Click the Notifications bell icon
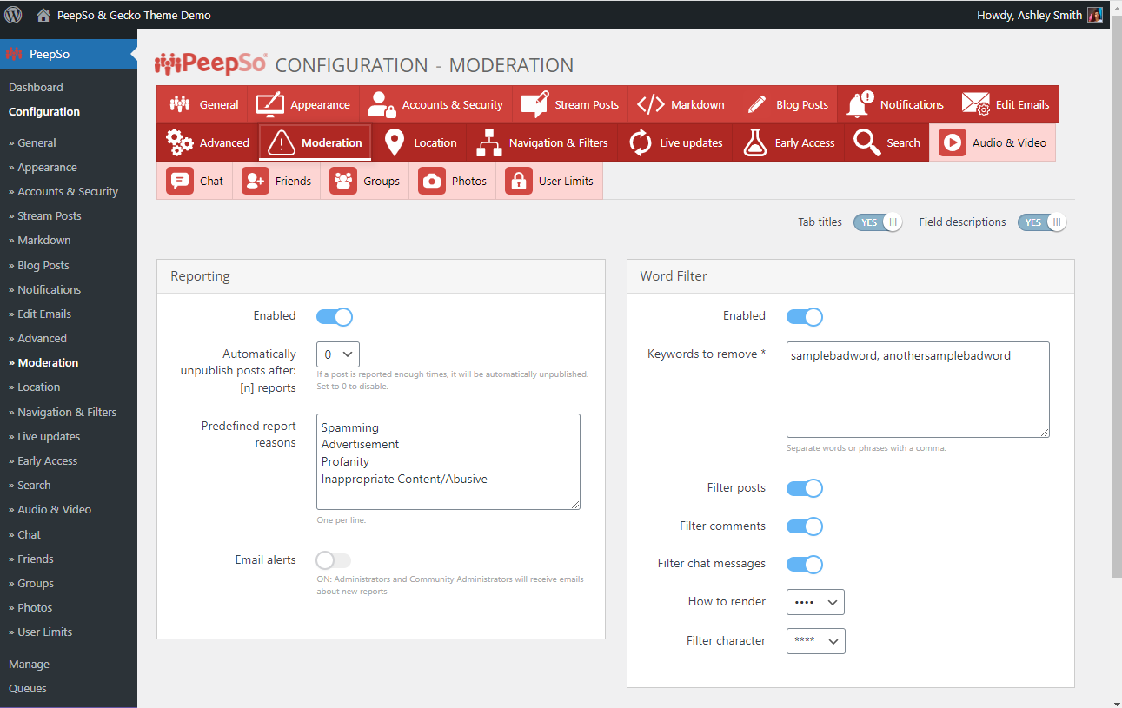Image resolution: width=1122 pixels, height=708 pixels. pos(860,104)
